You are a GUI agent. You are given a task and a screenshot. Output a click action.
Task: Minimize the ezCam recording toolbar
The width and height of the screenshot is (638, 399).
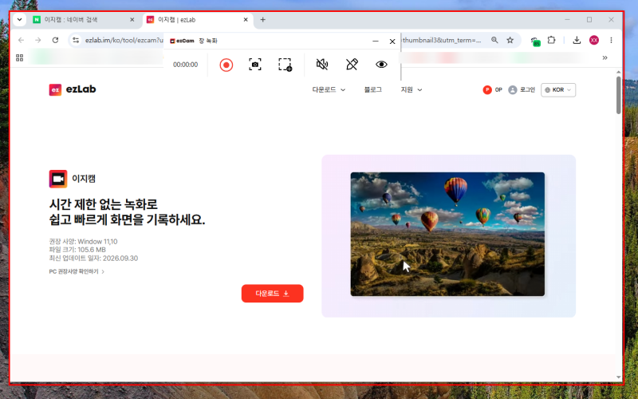pos(376,41)
